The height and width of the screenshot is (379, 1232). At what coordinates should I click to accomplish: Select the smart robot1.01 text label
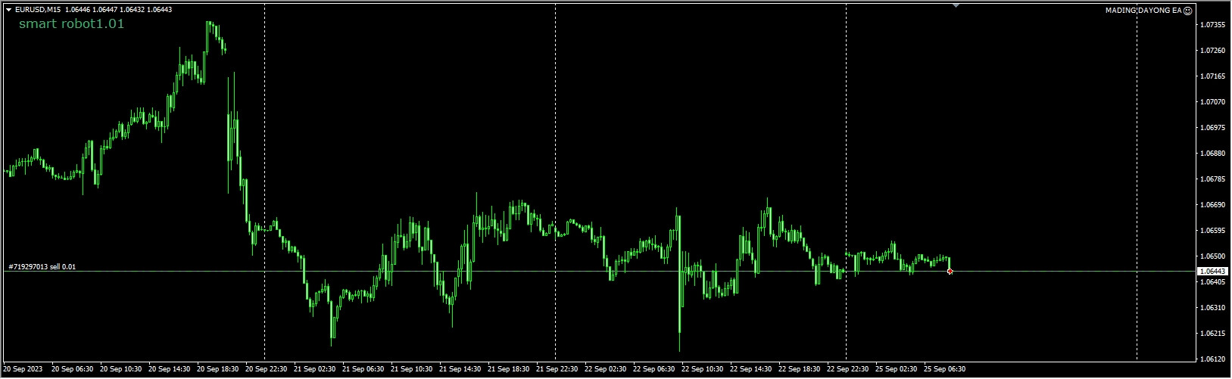pos(71,24)
